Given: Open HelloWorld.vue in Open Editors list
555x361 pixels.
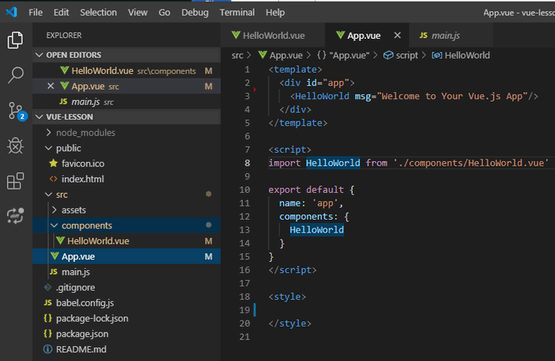Looking at the screenshot, I should pos(126,71).
